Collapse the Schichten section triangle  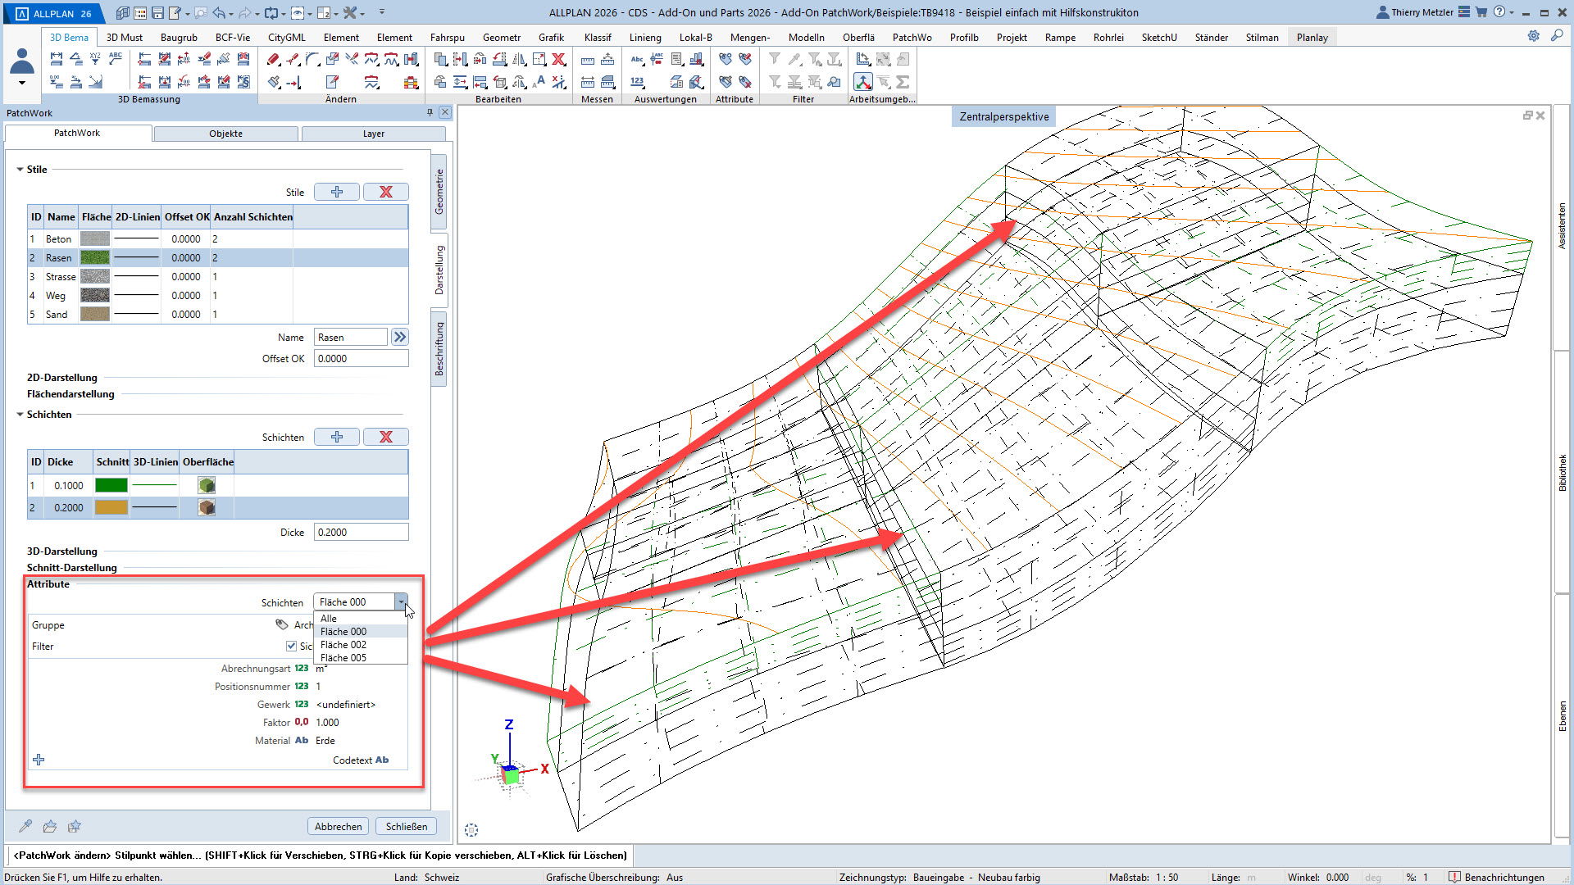coord(20,415)
